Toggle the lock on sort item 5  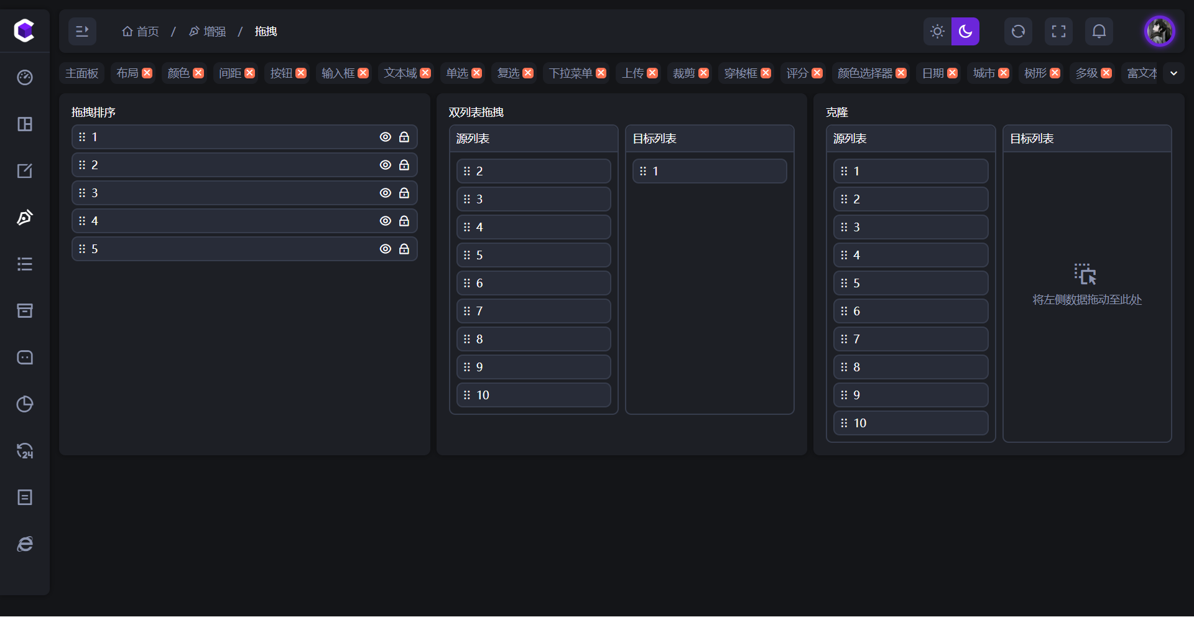(404, 249)
